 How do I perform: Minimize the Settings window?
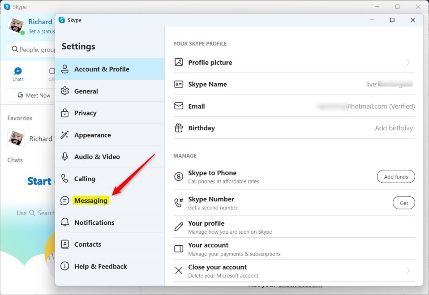pos(372,20)
